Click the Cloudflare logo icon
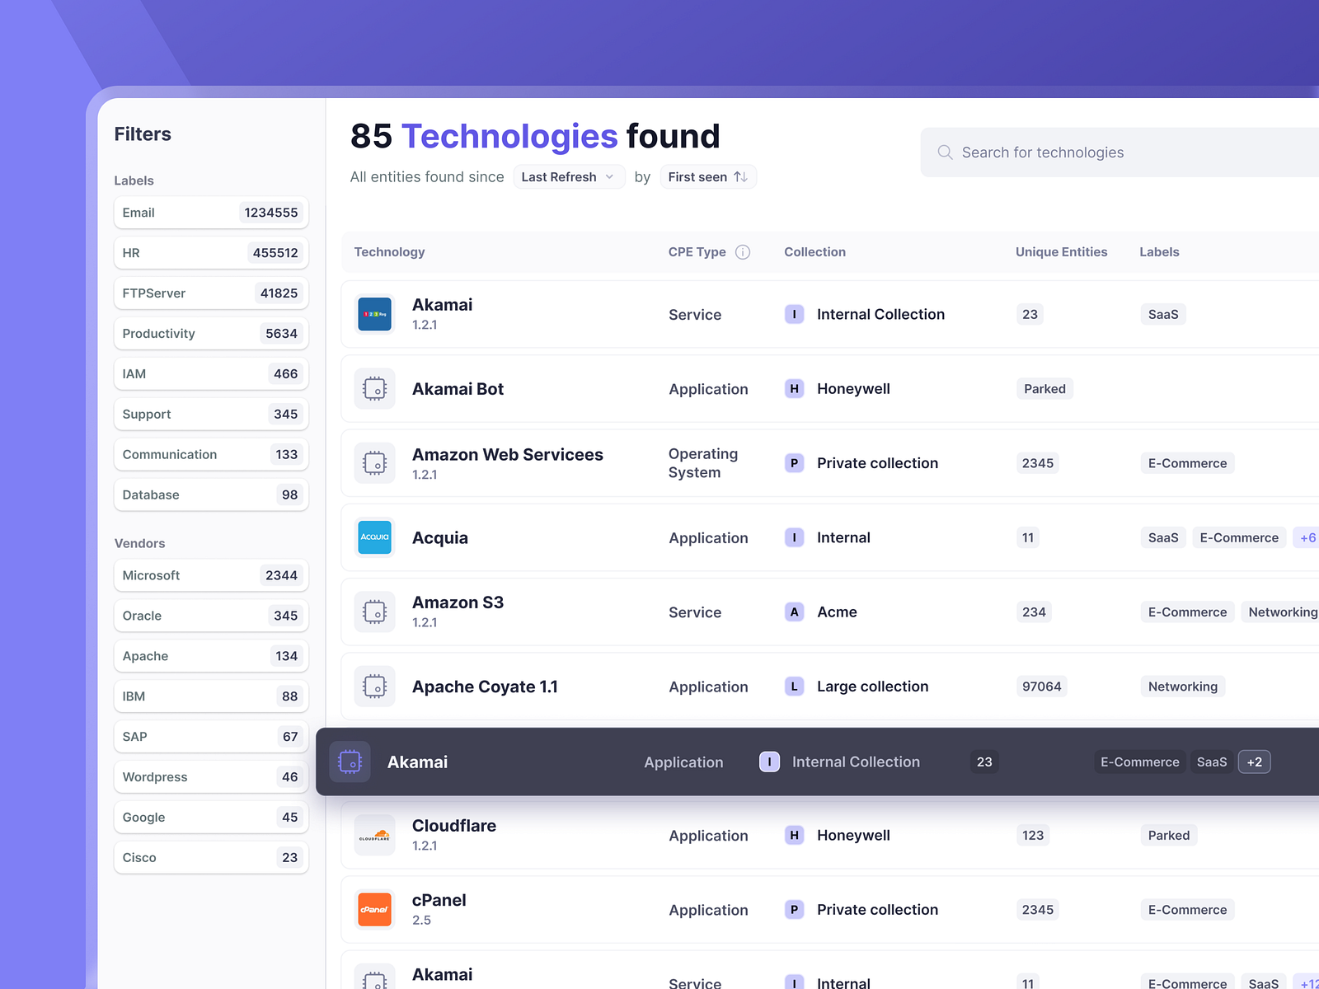This screenshot has width=1319, height=989. point(374,834)
